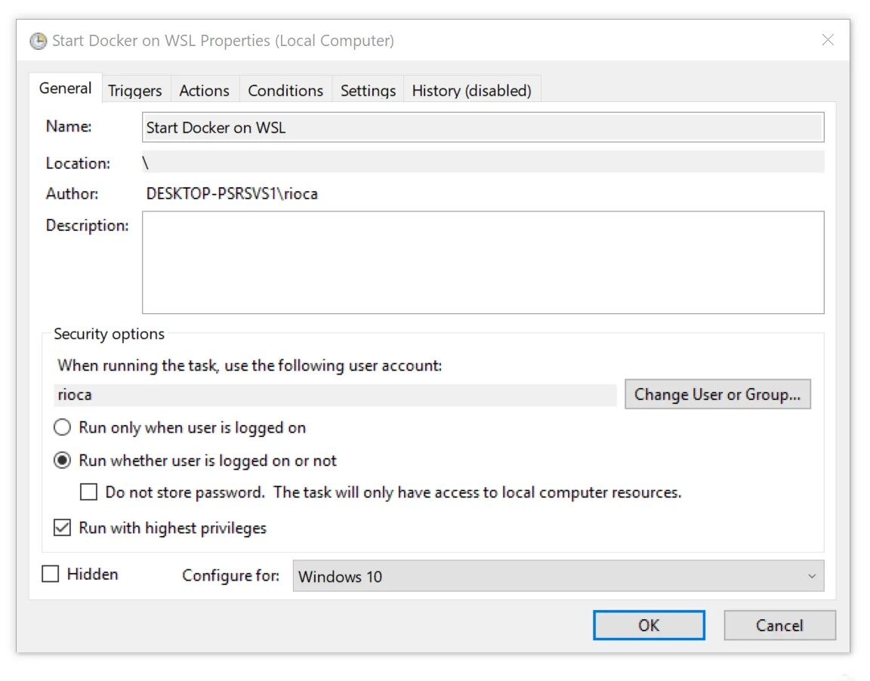Click the Name field showing Start Docker on WSL
The height and width of the screenshot is (681, 870).
click(x=483, y=128)
